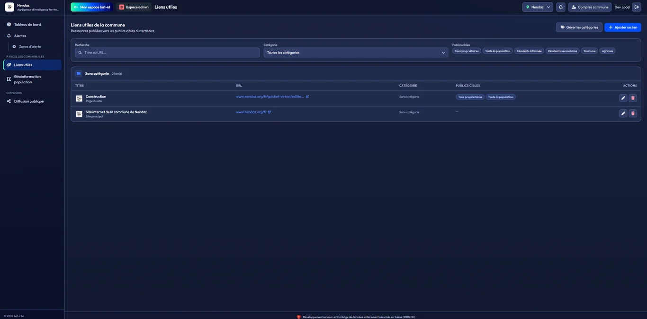
Task: Click the Mon espace bat-id button
Action: 92,7
